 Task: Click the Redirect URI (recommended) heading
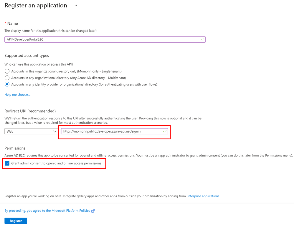30,111
